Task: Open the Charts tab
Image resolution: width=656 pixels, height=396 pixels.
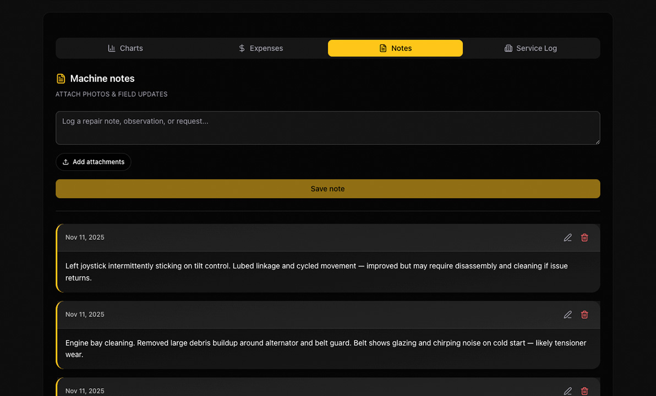Action: click(125, 48)
